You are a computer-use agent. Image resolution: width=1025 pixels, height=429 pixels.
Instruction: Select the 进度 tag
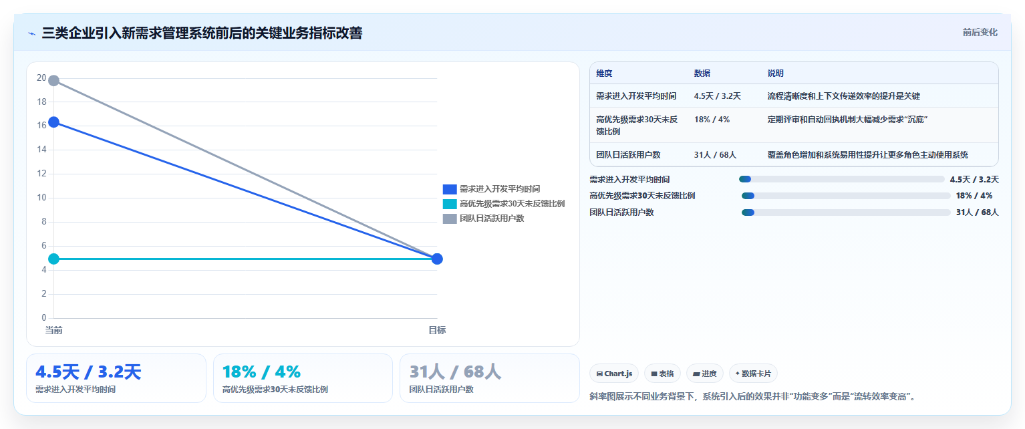click(705, 374)
